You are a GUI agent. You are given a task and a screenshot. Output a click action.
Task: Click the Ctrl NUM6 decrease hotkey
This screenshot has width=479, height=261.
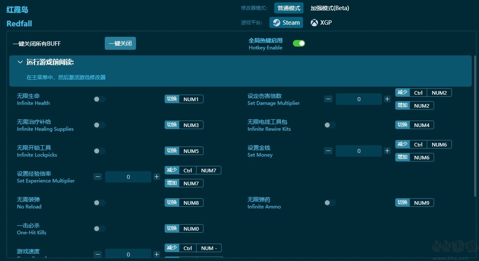click(x=424, y=144)
